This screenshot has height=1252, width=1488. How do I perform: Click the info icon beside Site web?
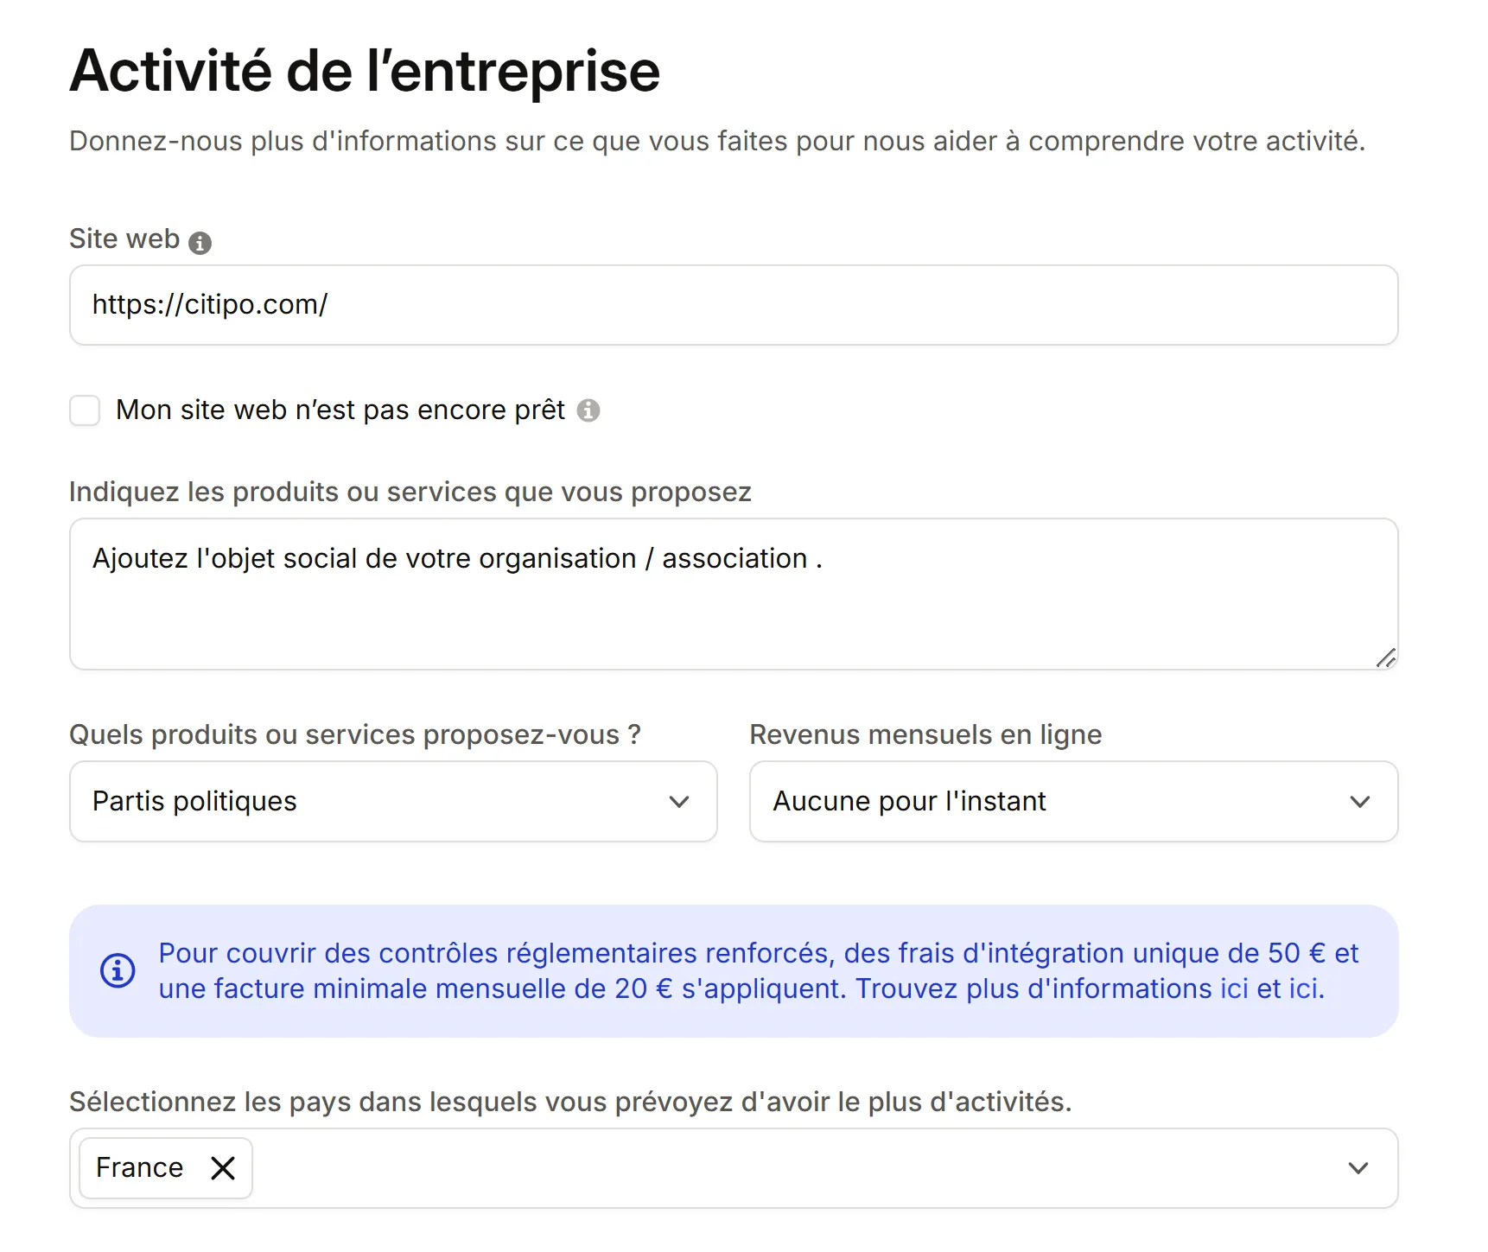click(200, 243)
